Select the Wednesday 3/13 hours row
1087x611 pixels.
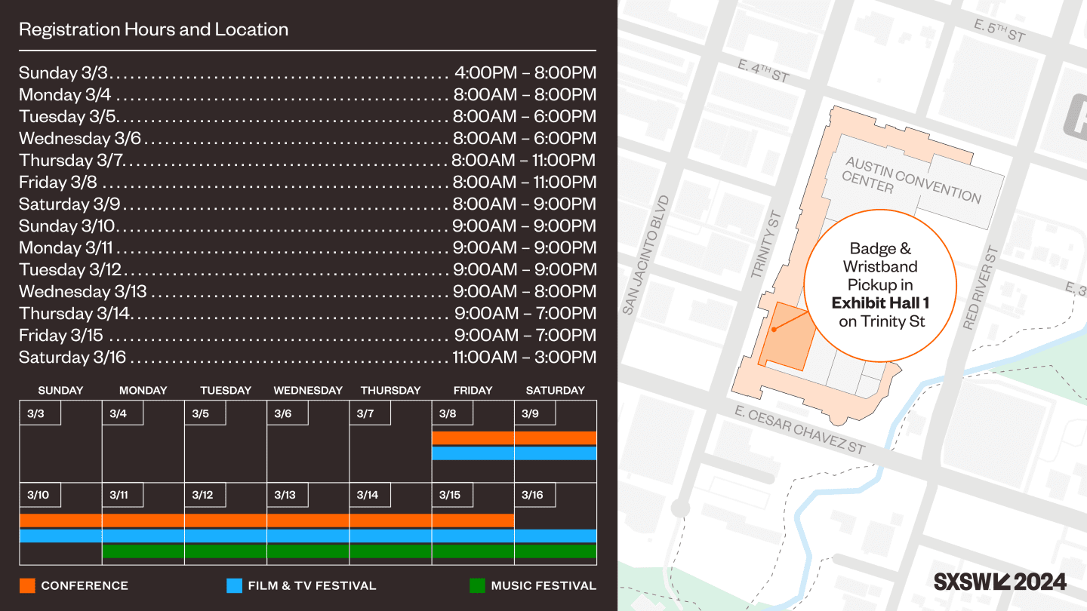pos(307,292)
